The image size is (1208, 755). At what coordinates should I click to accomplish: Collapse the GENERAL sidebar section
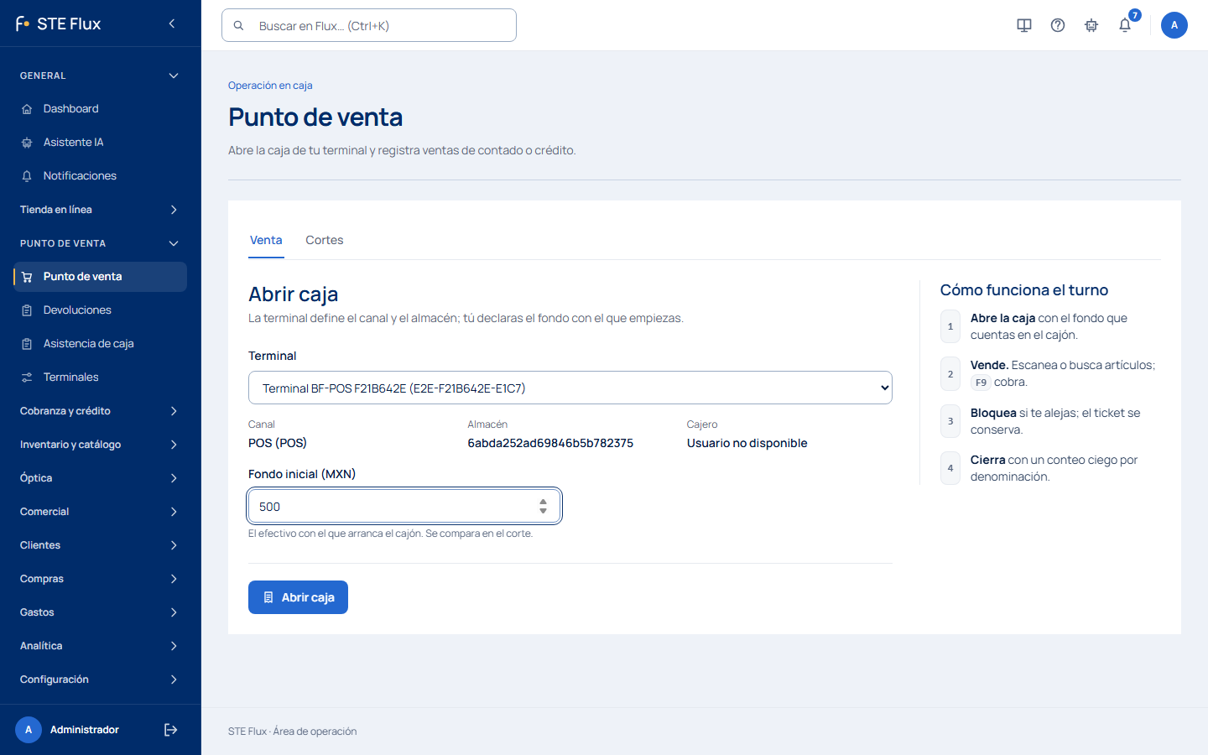[x=101, y=75]
